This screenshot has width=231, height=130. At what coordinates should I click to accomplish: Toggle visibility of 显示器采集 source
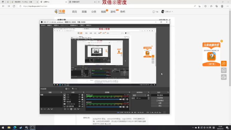coord(80,106)
